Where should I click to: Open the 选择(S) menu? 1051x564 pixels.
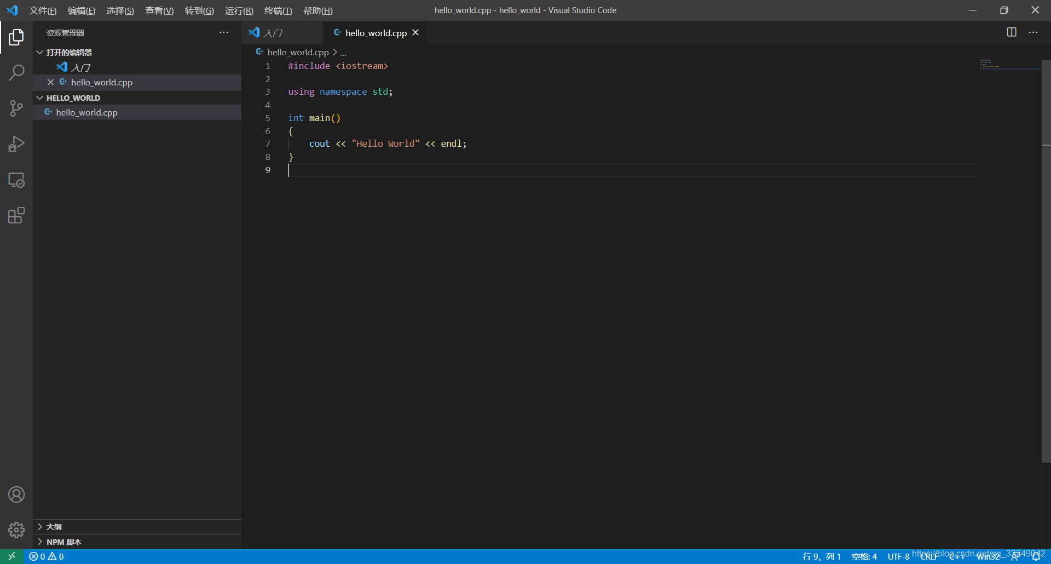(x=120, y=10)
